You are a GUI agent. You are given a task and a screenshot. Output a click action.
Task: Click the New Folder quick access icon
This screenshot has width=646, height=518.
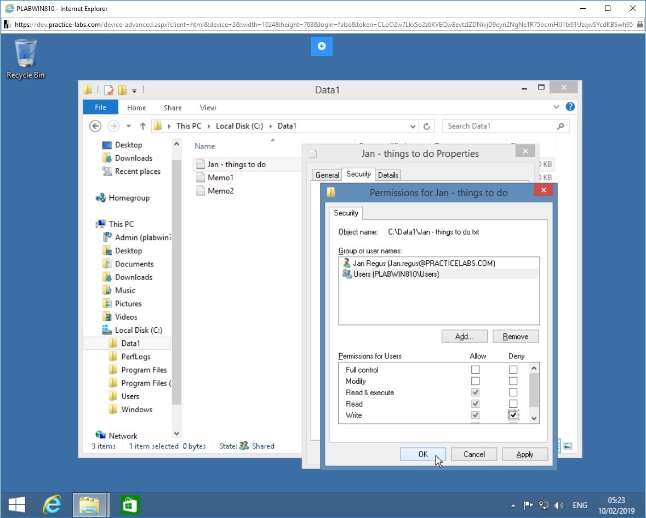click(122, 90)
